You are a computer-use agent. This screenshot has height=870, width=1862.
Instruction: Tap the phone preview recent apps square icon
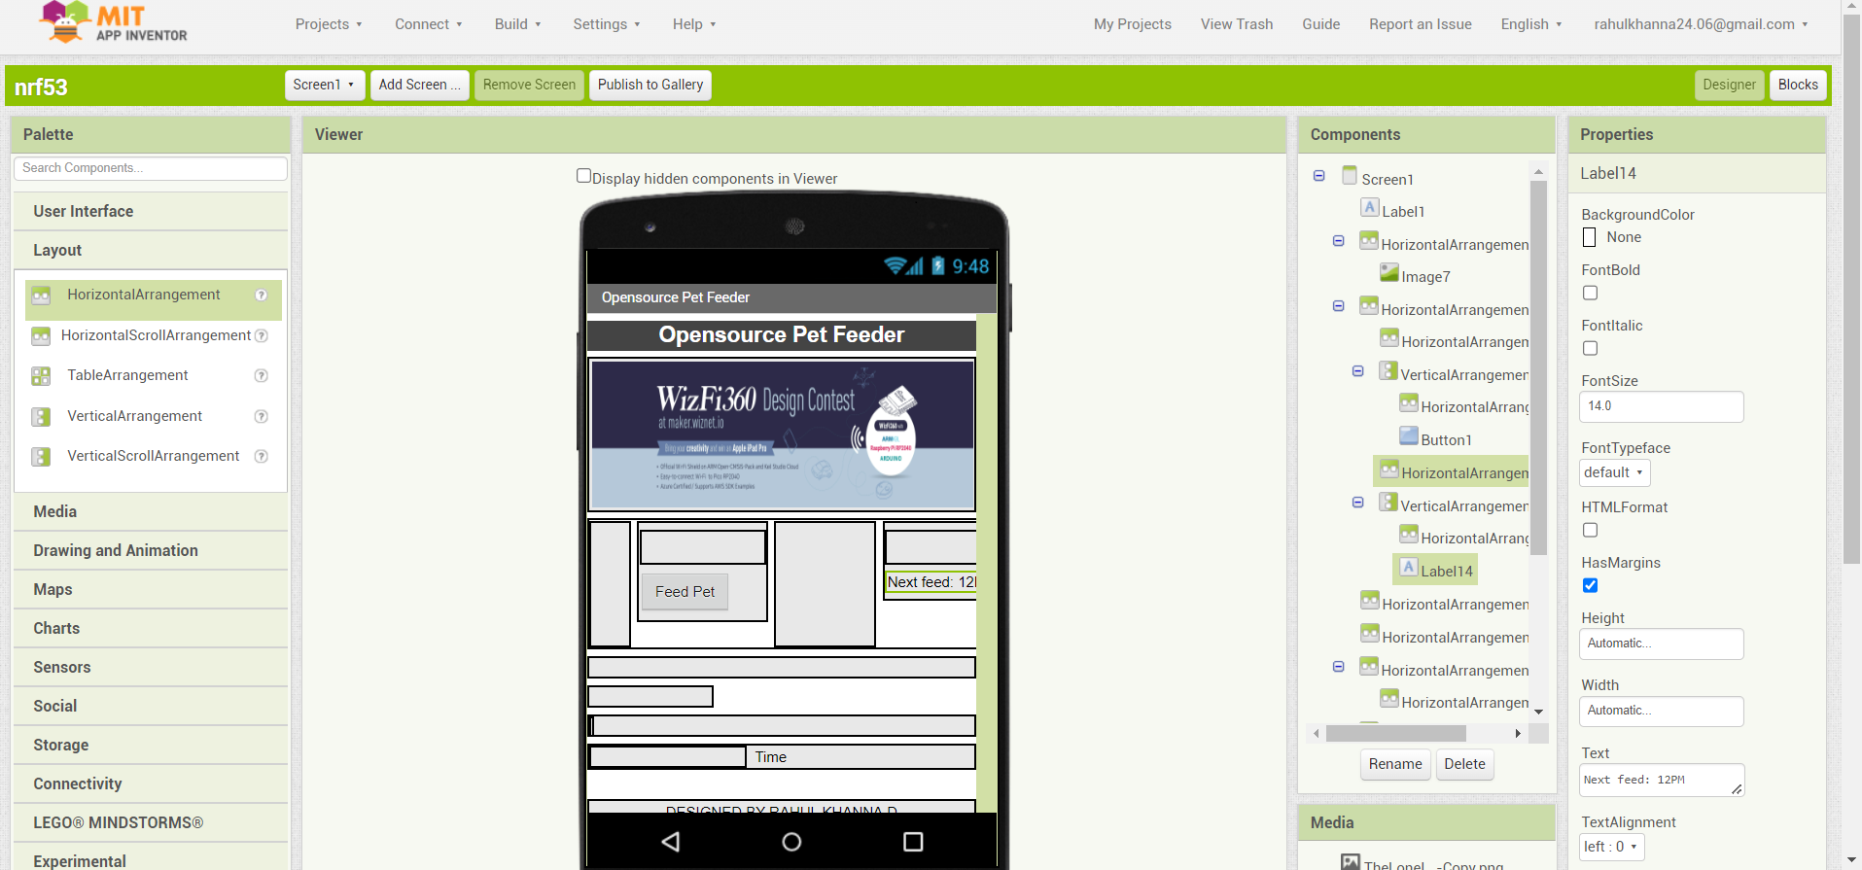913,842
